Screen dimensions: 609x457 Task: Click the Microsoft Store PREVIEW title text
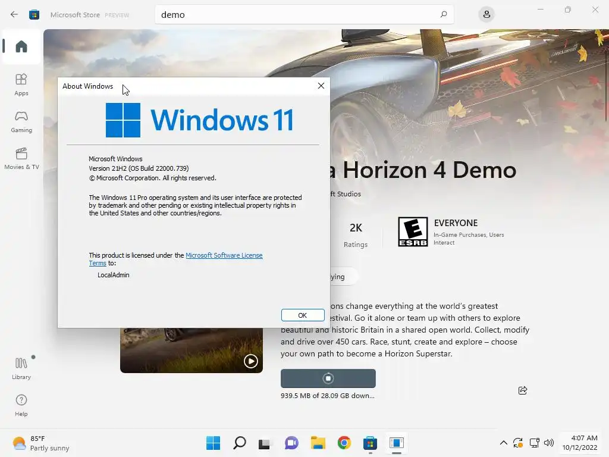pyautogui.click(x=90, y=15)
